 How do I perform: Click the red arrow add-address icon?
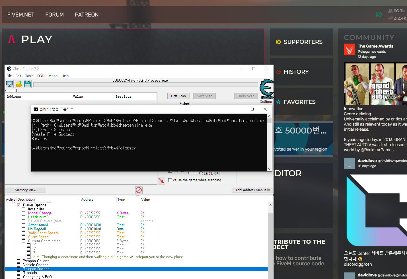161,180
